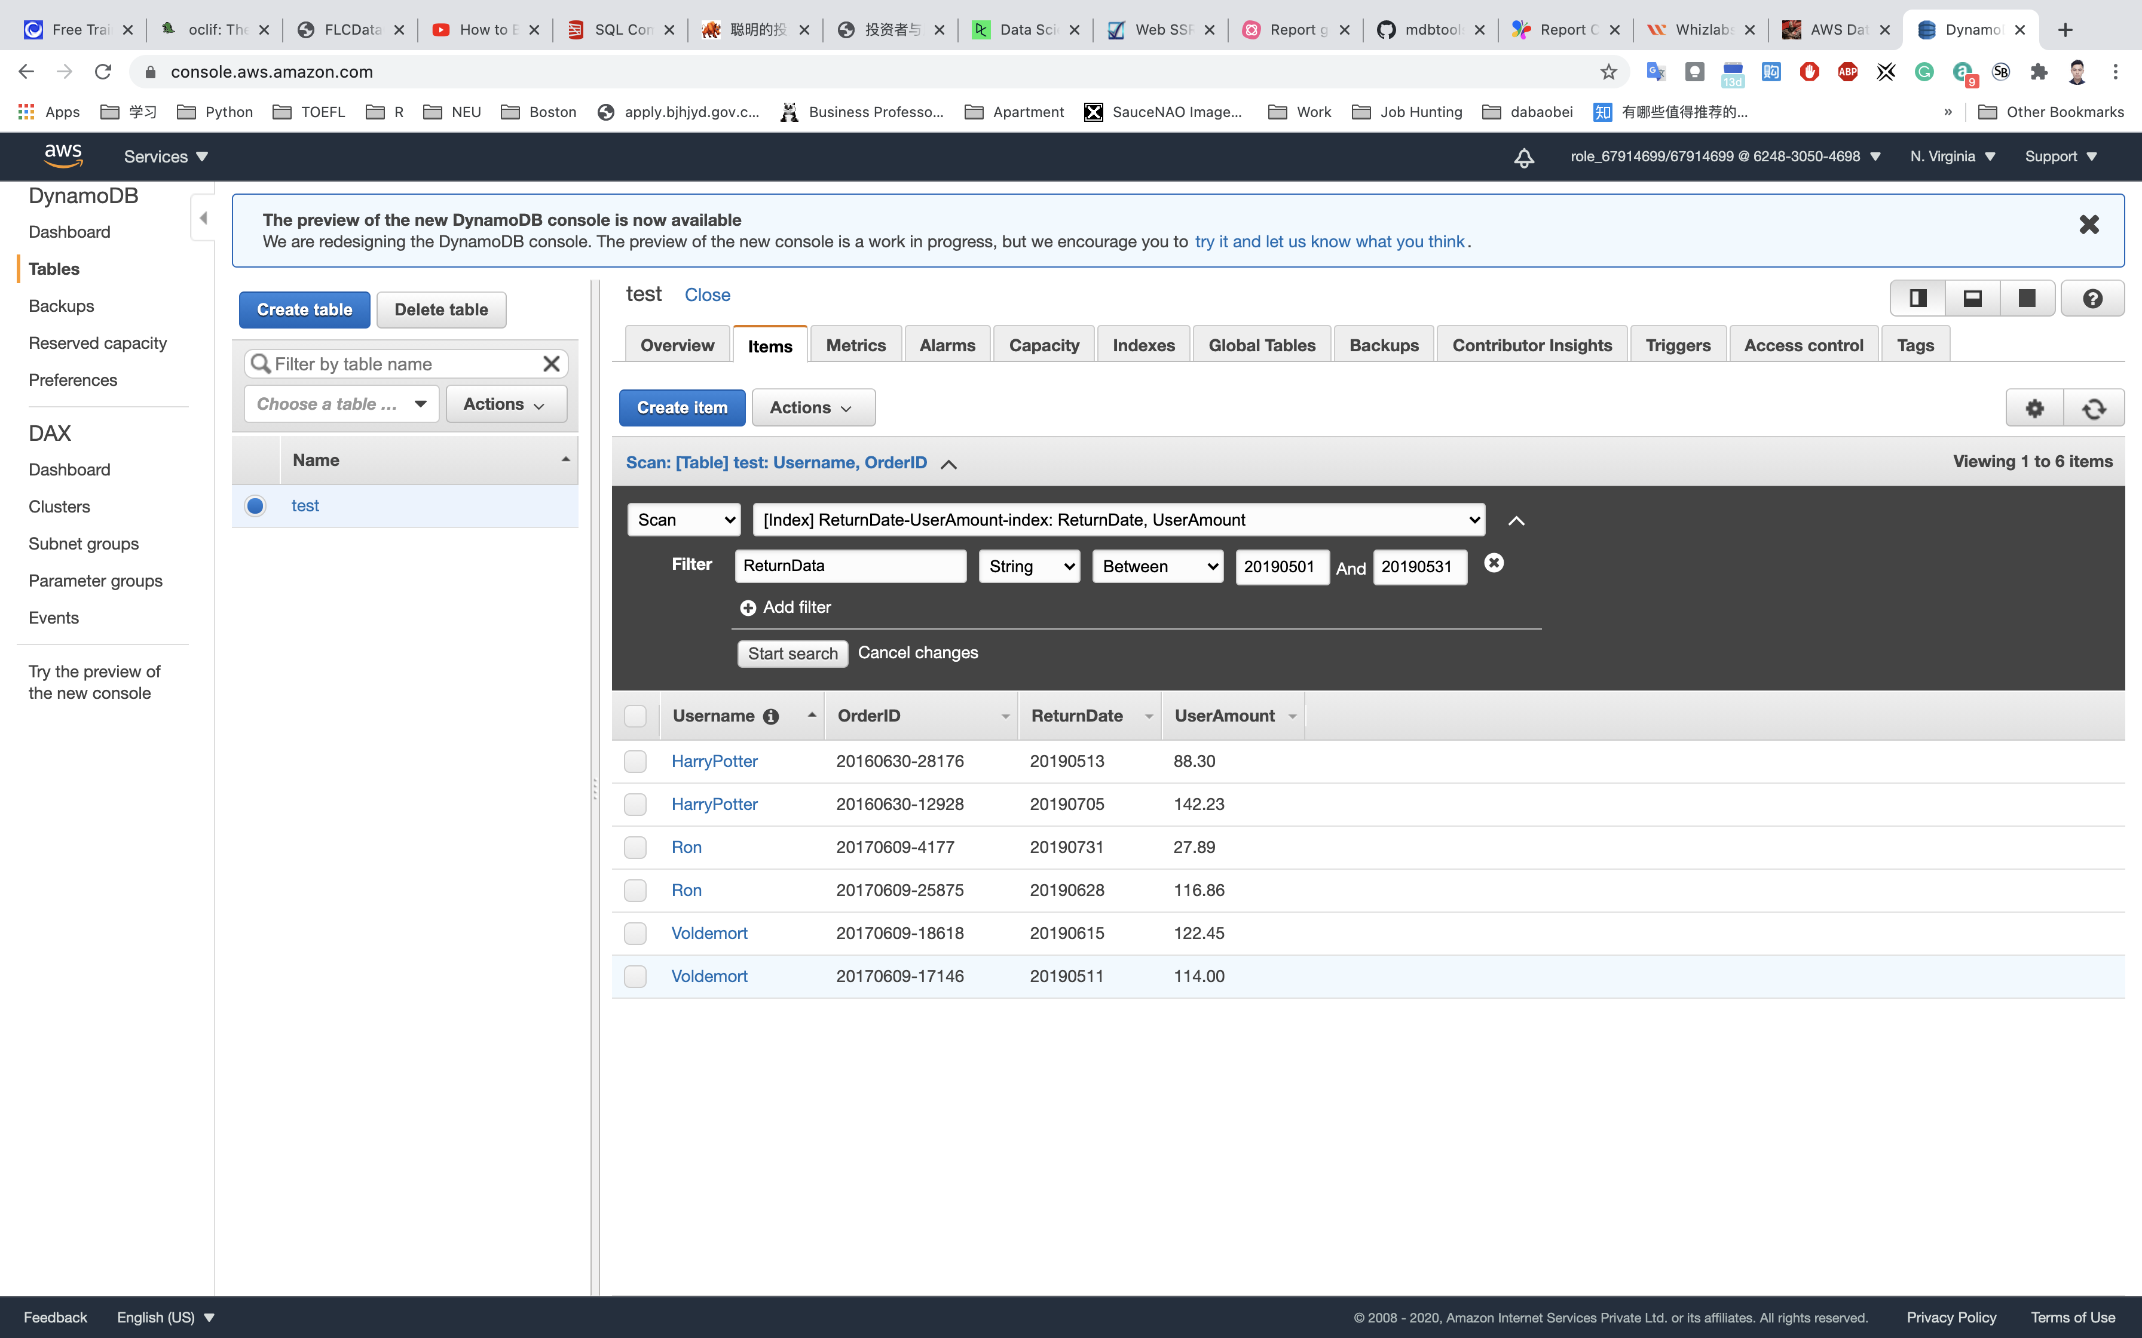Refresh the items list
Screen dimensions: 2142x1338
click(2094, 408)
